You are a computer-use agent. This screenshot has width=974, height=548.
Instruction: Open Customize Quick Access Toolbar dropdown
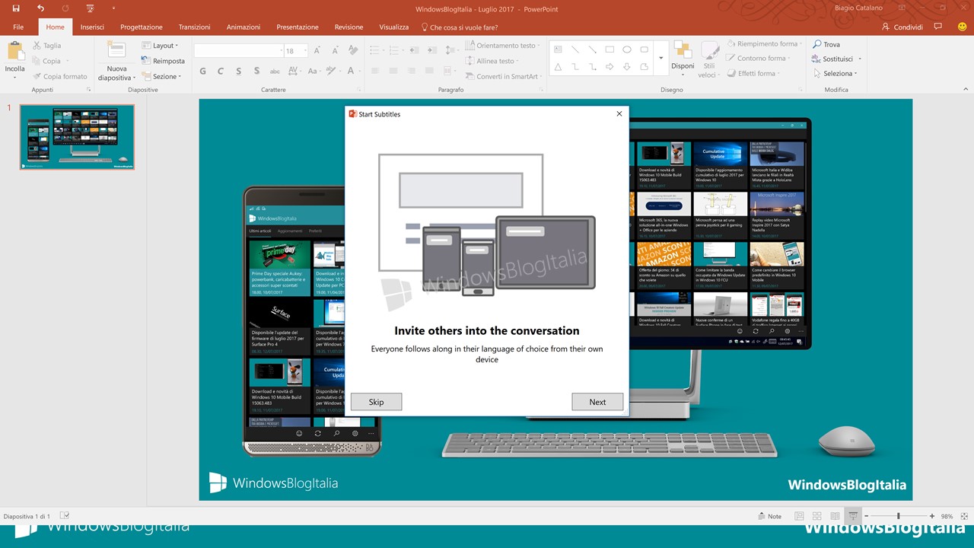click(113, 8)
